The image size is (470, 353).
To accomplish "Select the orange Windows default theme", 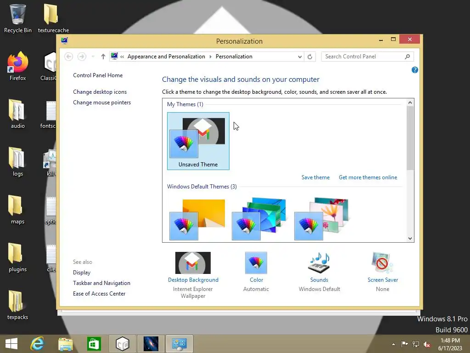I will coord(197,219).
